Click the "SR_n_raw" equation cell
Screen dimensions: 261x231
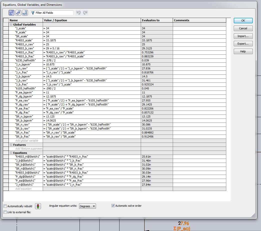click(92, 125)
